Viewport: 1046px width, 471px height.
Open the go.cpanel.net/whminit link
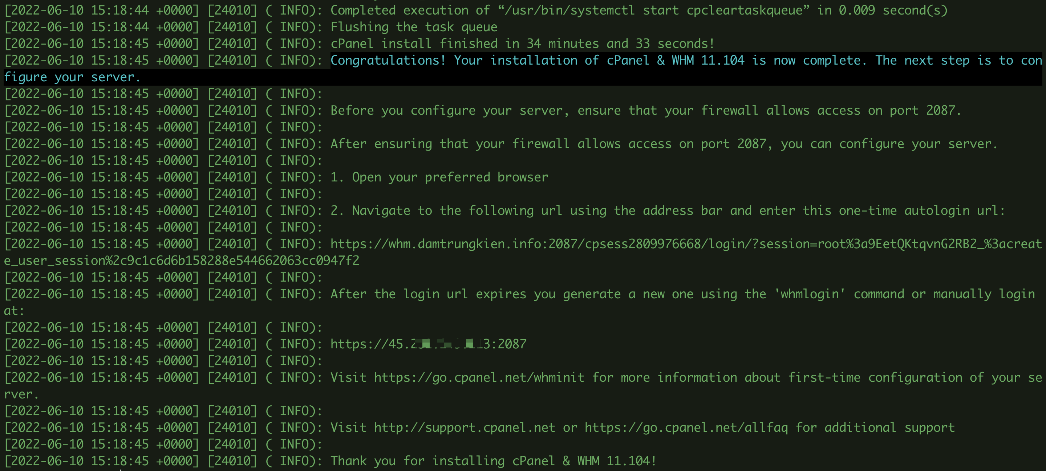tap(479, 377)
